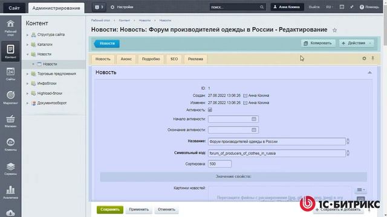Open the Действия dropdown menu
387x217 pixels.
point(356,43)
